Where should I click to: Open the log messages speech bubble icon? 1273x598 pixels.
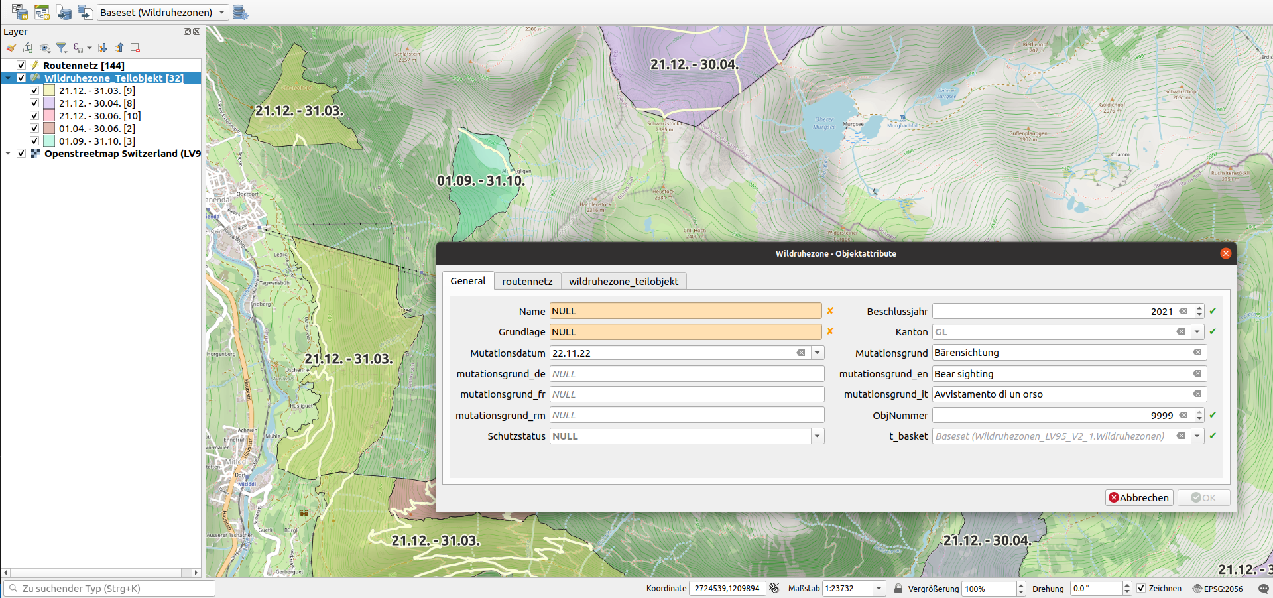click(x=1263, y=589)
